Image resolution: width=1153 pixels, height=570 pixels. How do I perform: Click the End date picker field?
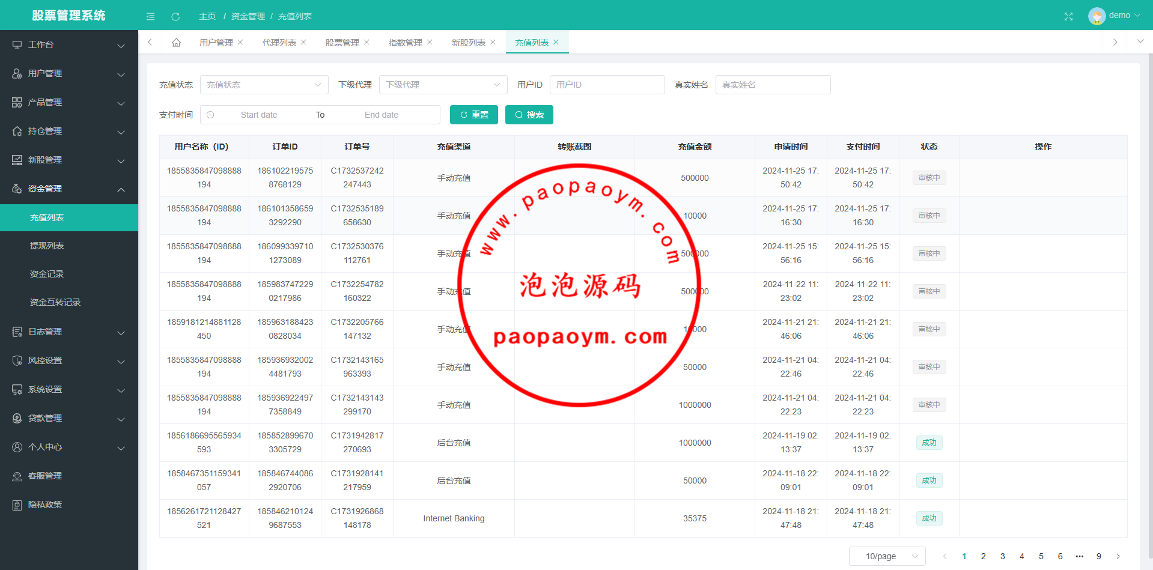click(x=382, y=115)
